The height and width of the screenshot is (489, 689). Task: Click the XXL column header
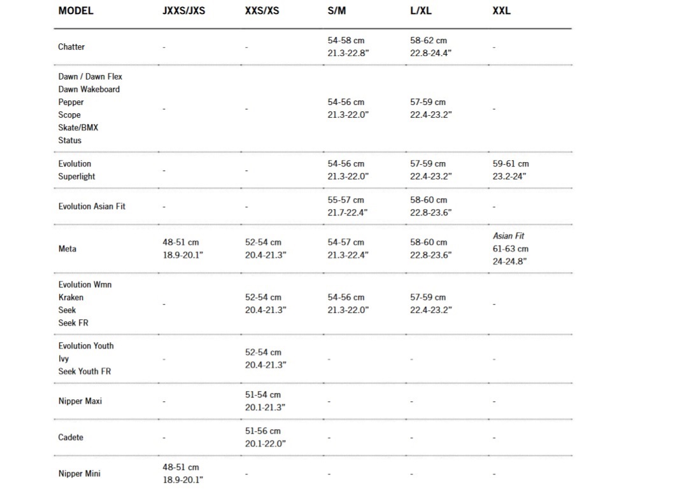(x=501, y=11)
